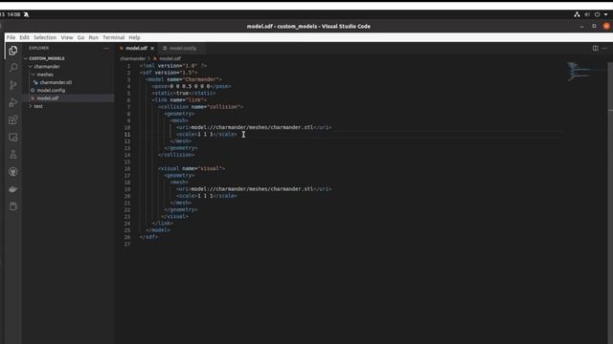Screen dimensions: 613x344
Task: Open the Help menu
Action: (134, 37)
